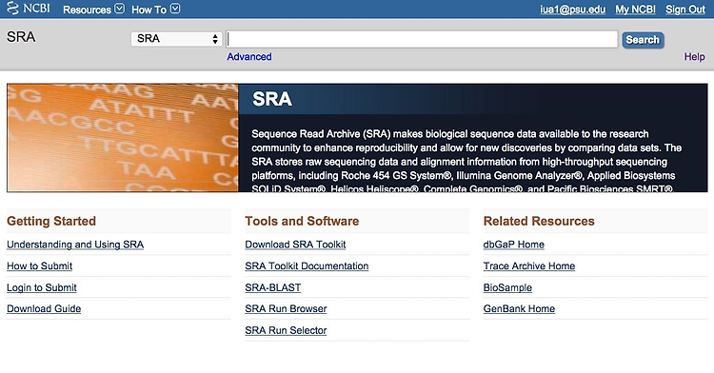714x373 pixels.
Task: Click the NCBI logo icon
Action: 29,9
